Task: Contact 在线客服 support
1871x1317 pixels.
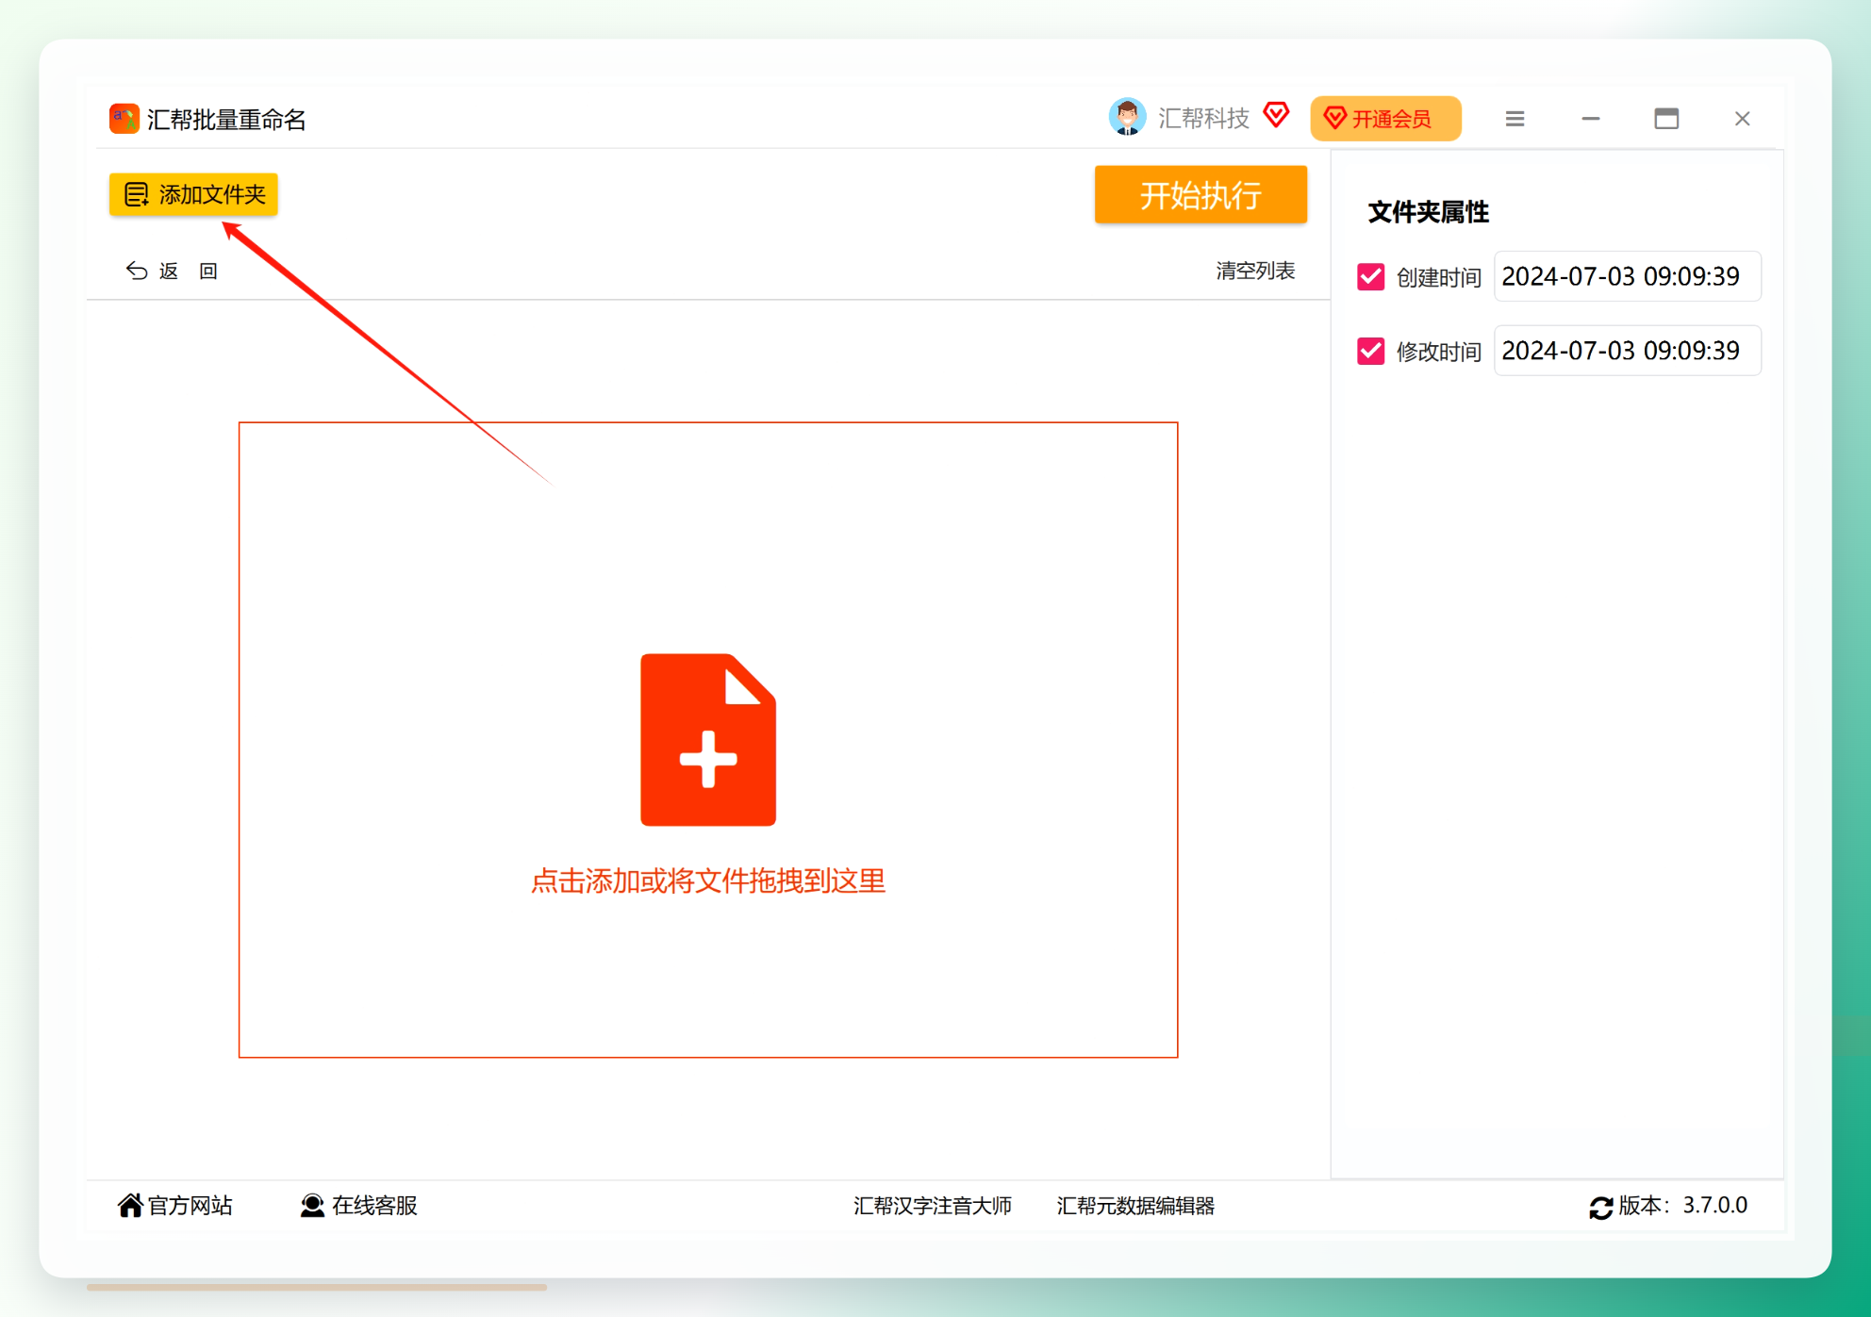Action: click(x=358, y=1206)
